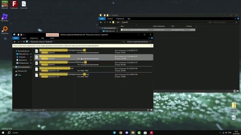Open Файл tab in the System32 window
241x135 pixels.
click(102, 19)
